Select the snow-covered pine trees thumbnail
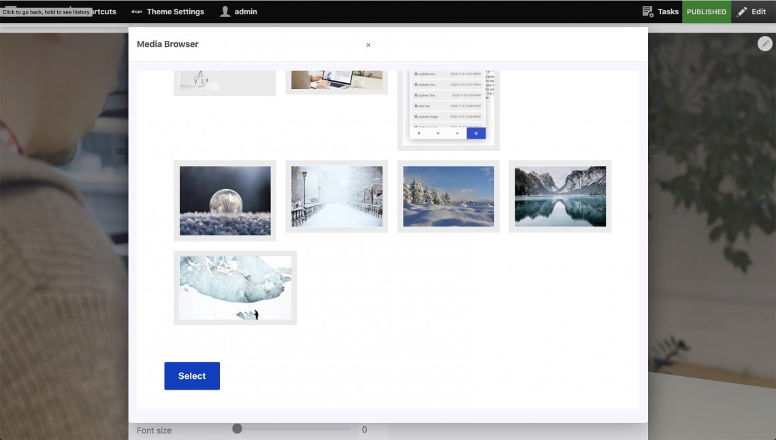Screen dimensions: 776x440 449,197
